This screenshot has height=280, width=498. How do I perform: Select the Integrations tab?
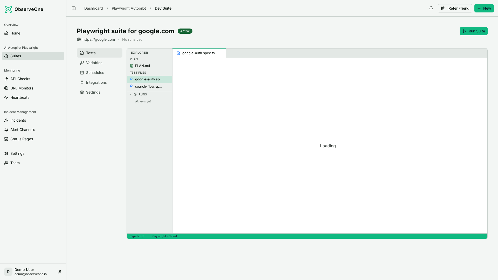[x=100, y=82]
